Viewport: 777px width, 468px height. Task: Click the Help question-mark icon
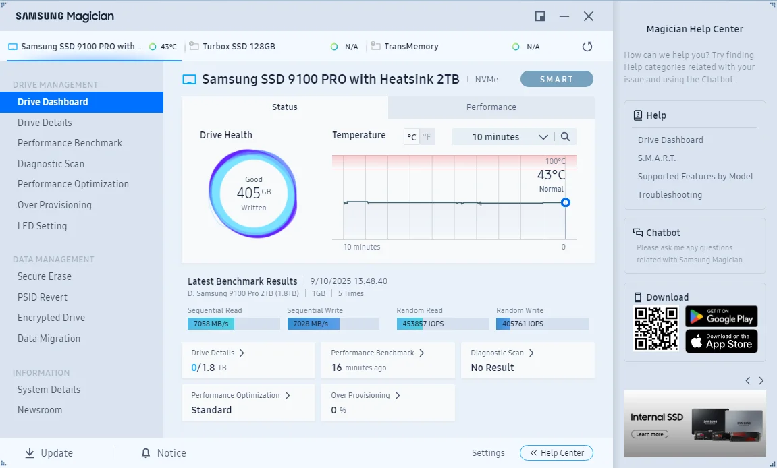(638, 115)
